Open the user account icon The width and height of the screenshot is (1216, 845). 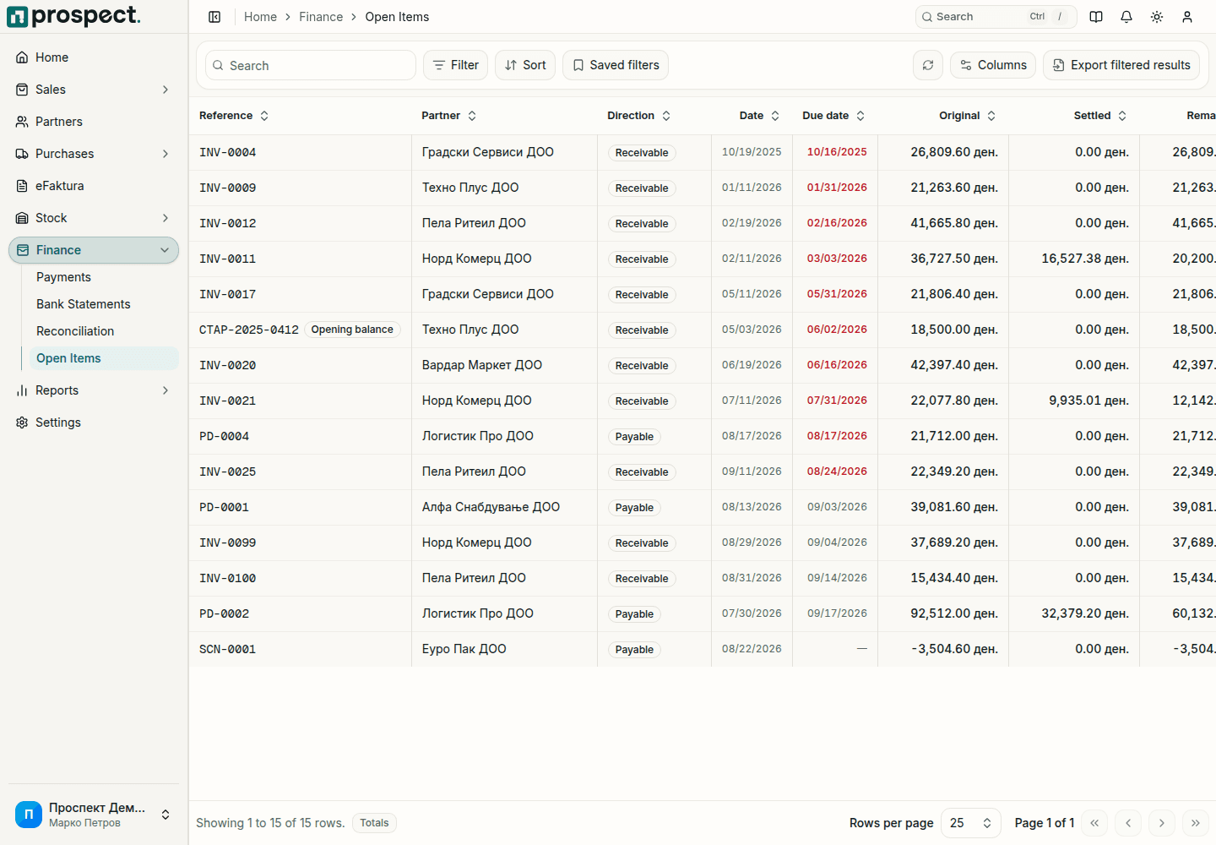tap(1187, 17)
